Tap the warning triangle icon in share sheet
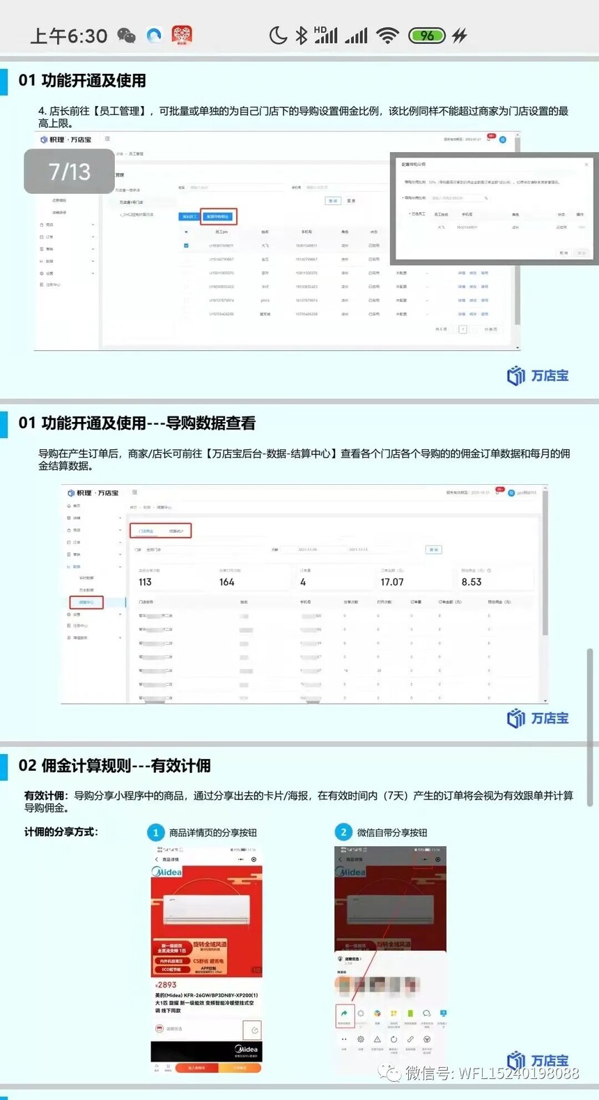The width and height of the screenshot is (599, 1100). tap(377, 1039)
